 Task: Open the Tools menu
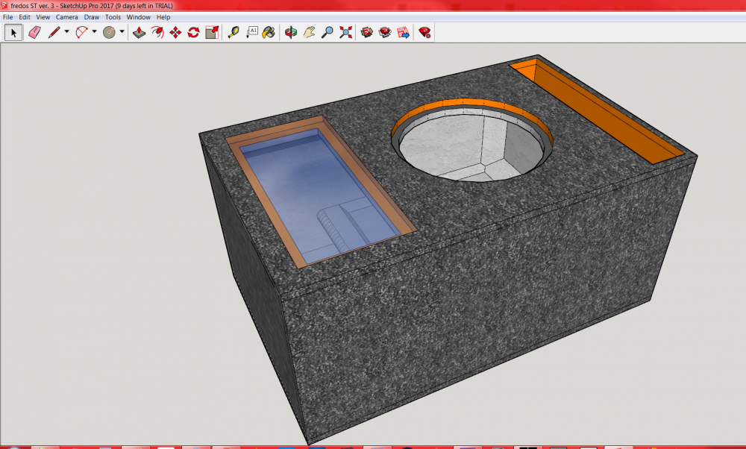[113, 17]
